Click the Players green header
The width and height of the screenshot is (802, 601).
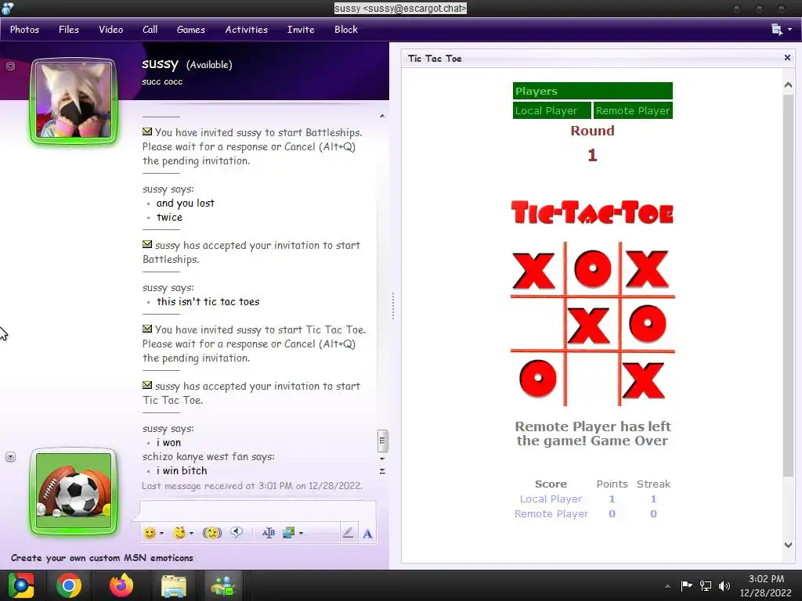(x=592, y=91)
